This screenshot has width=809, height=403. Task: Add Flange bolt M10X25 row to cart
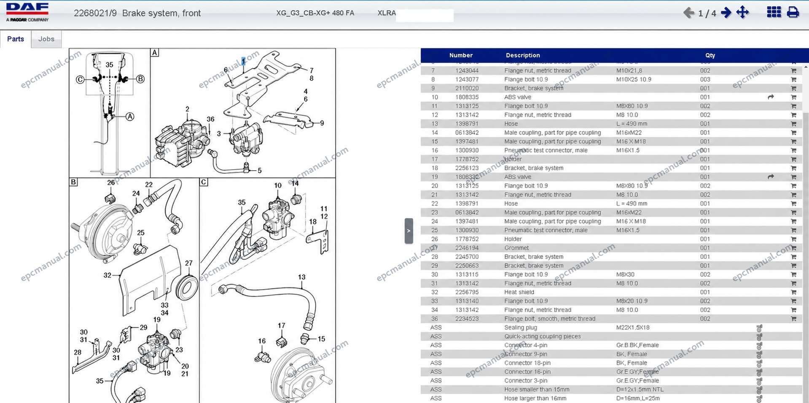[x=793, y=80]
